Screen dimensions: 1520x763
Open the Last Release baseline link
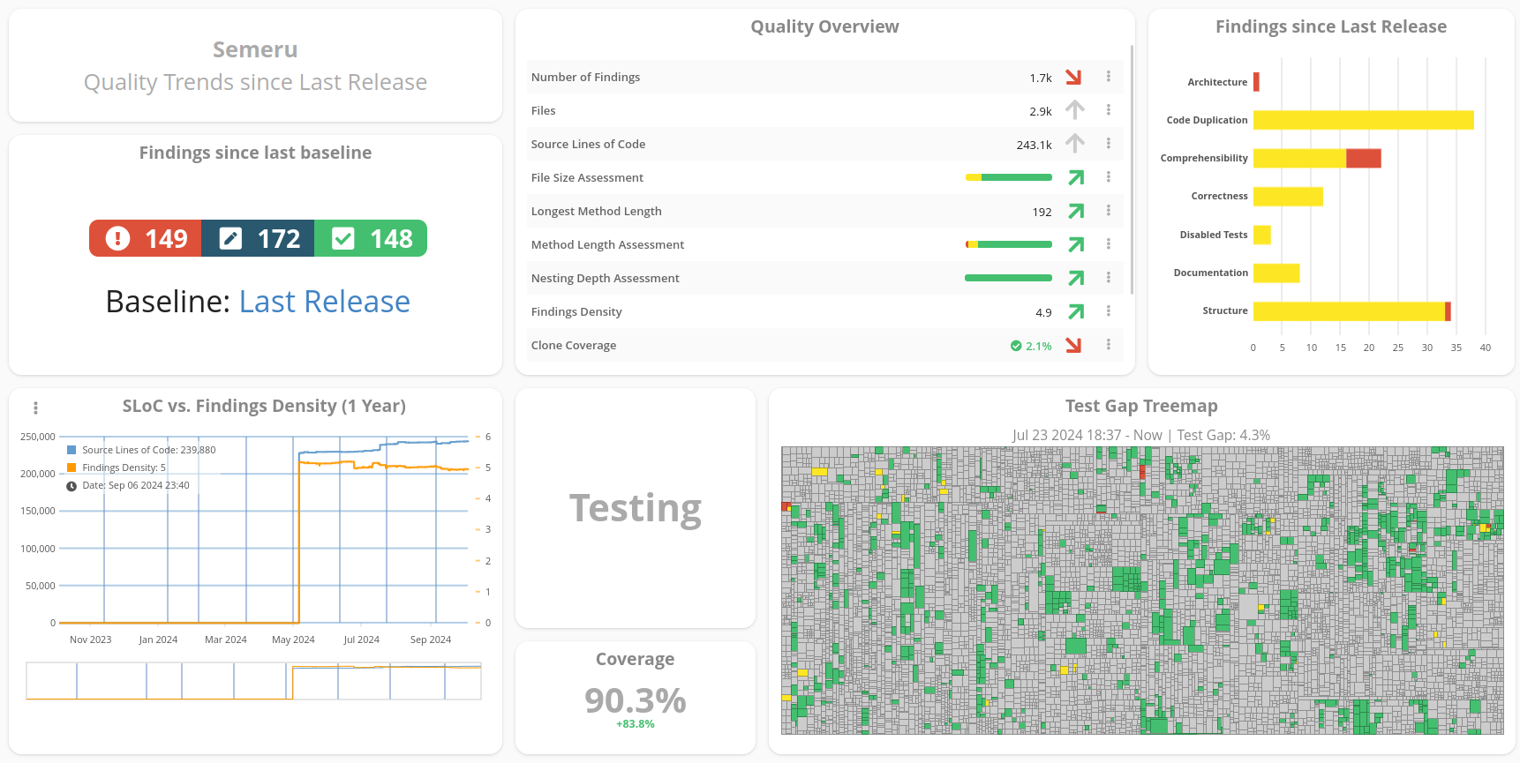click(325, 302)
